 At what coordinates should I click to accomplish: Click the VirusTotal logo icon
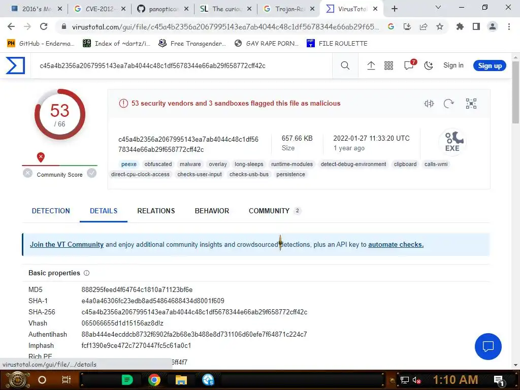click(15, 66)
